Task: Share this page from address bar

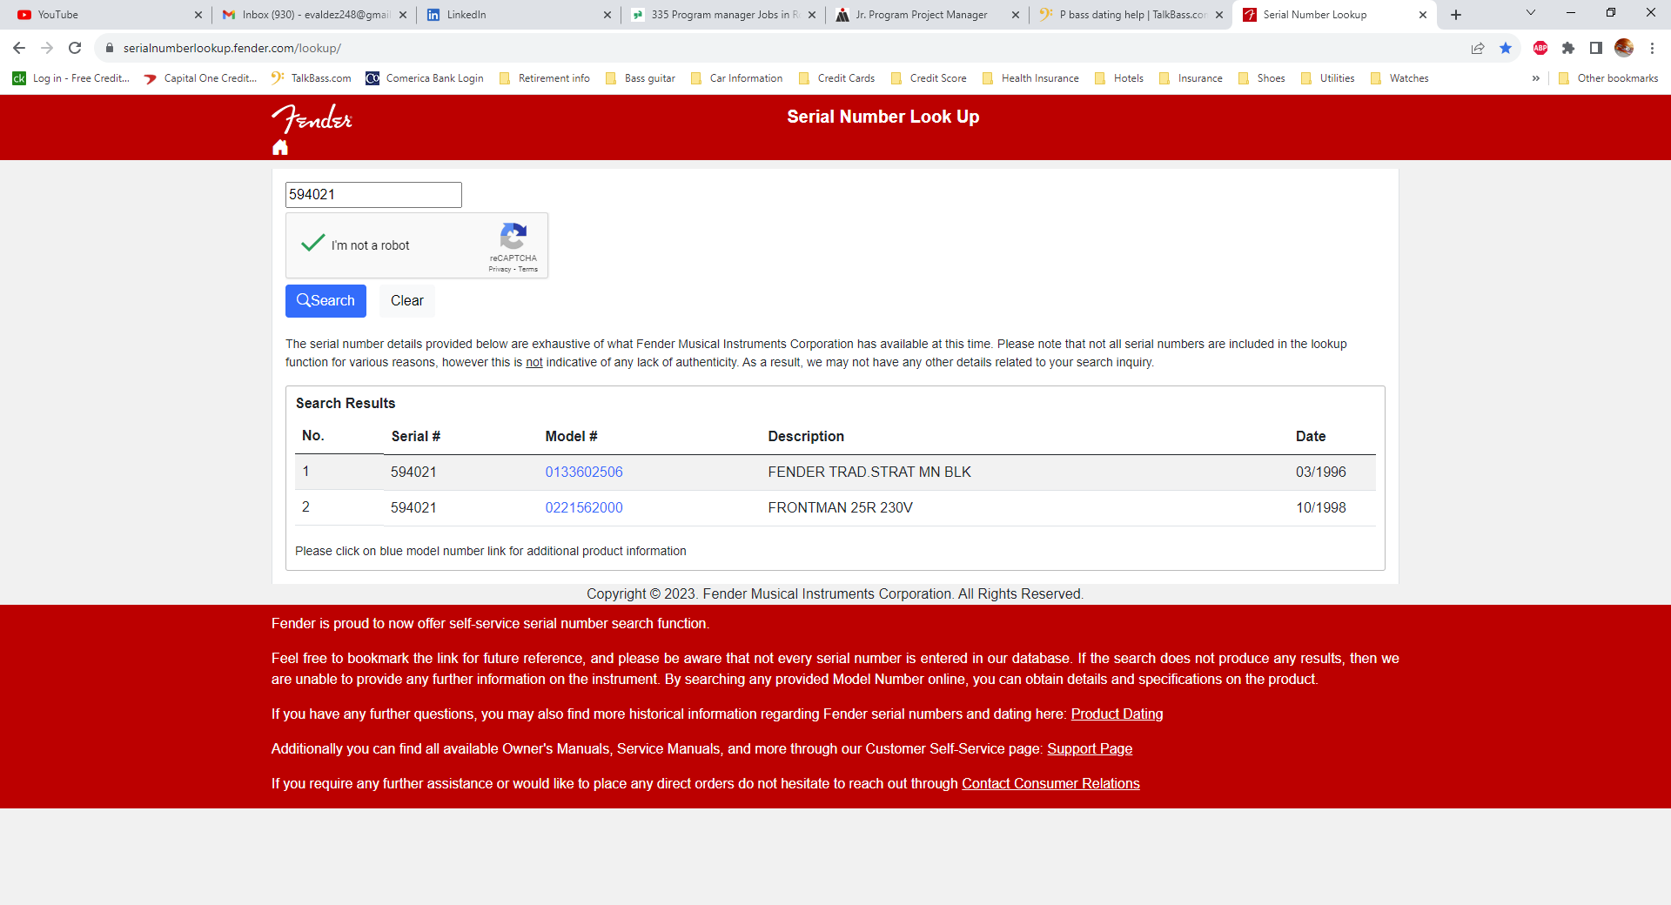Action: (1478, 48)
